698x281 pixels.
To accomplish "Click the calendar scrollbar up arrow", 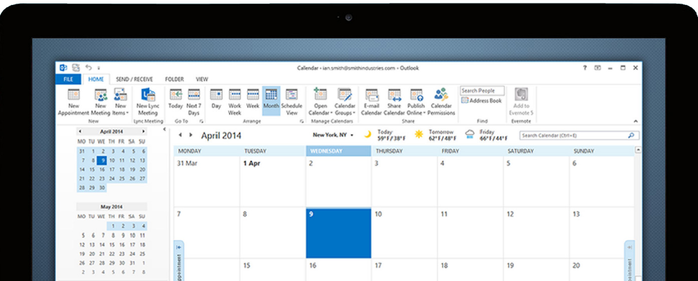I will click(x=638, y=150).
